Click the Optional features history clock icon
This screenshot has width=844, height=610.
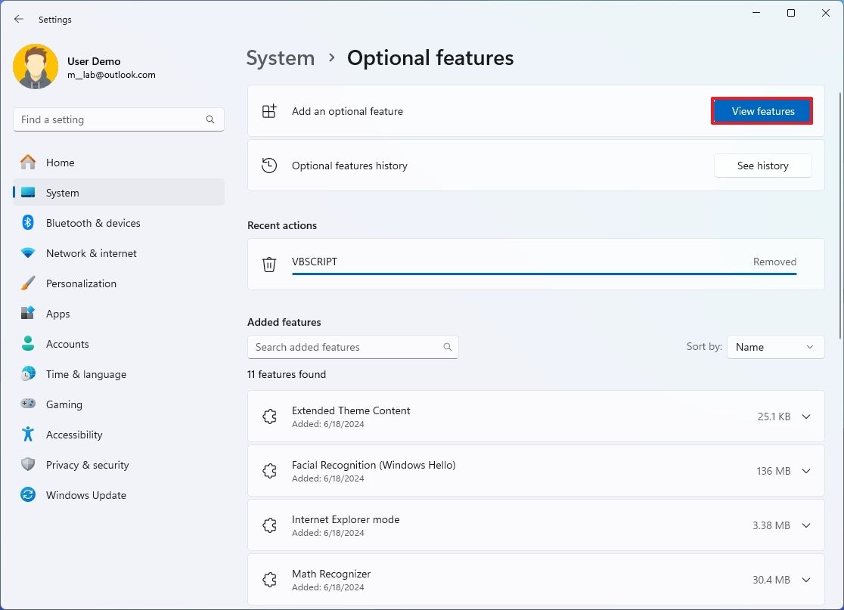tap(269, 166)
